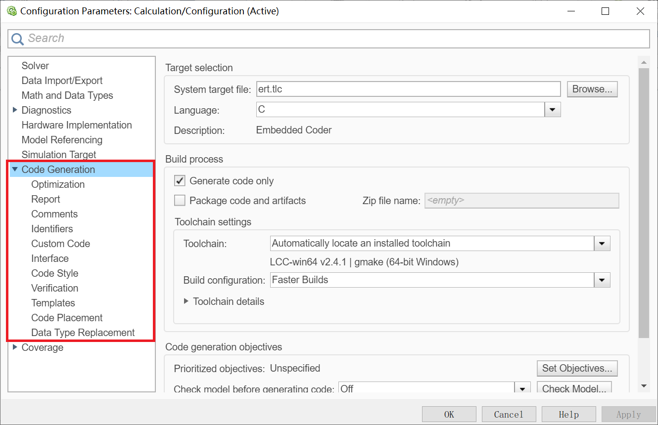Click the Search parameters field
Screen dimensions: 658x425
pyautogui.click(x=329, y=39)
